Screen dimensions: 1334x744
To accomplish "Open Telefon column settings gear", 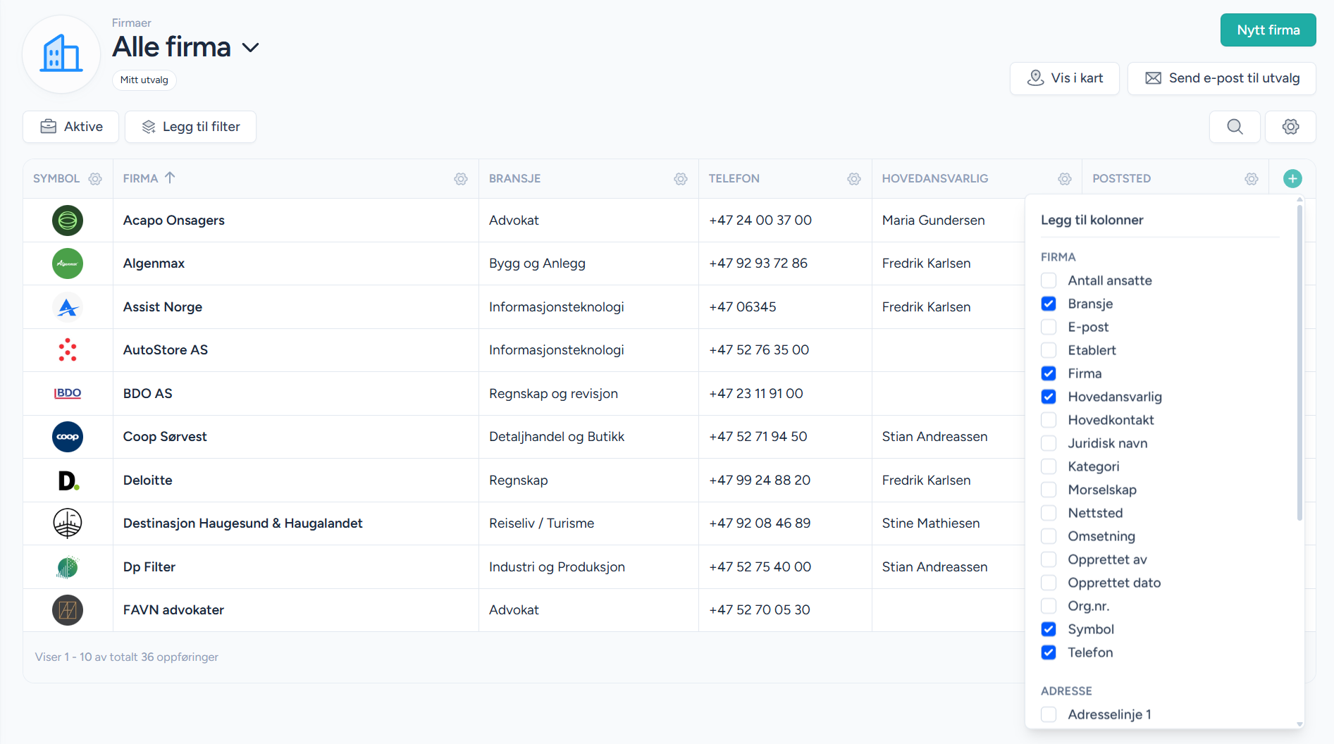I will click(x=853, y=179).
